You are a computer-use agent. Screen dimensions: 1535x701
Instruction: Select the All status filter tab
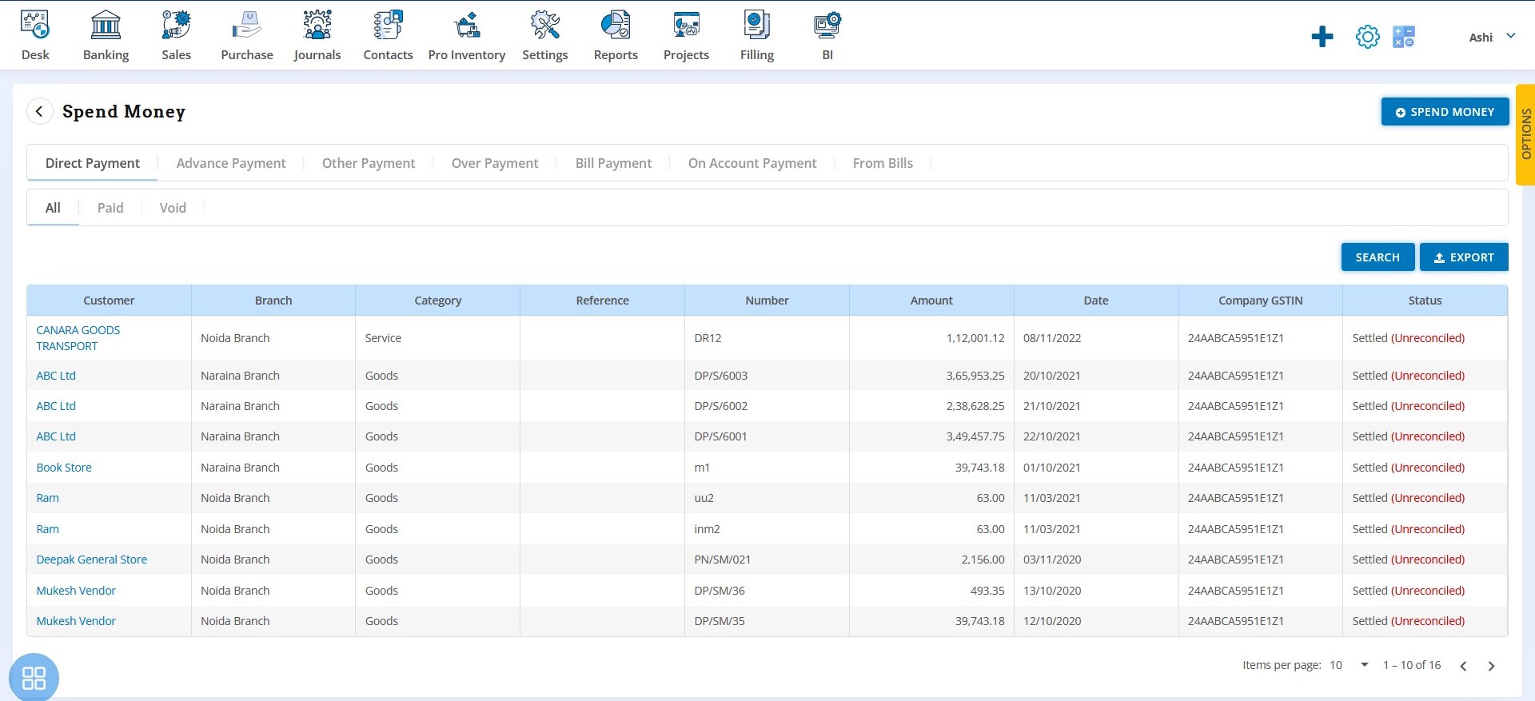pyautogui.click(x=53, y=208)
